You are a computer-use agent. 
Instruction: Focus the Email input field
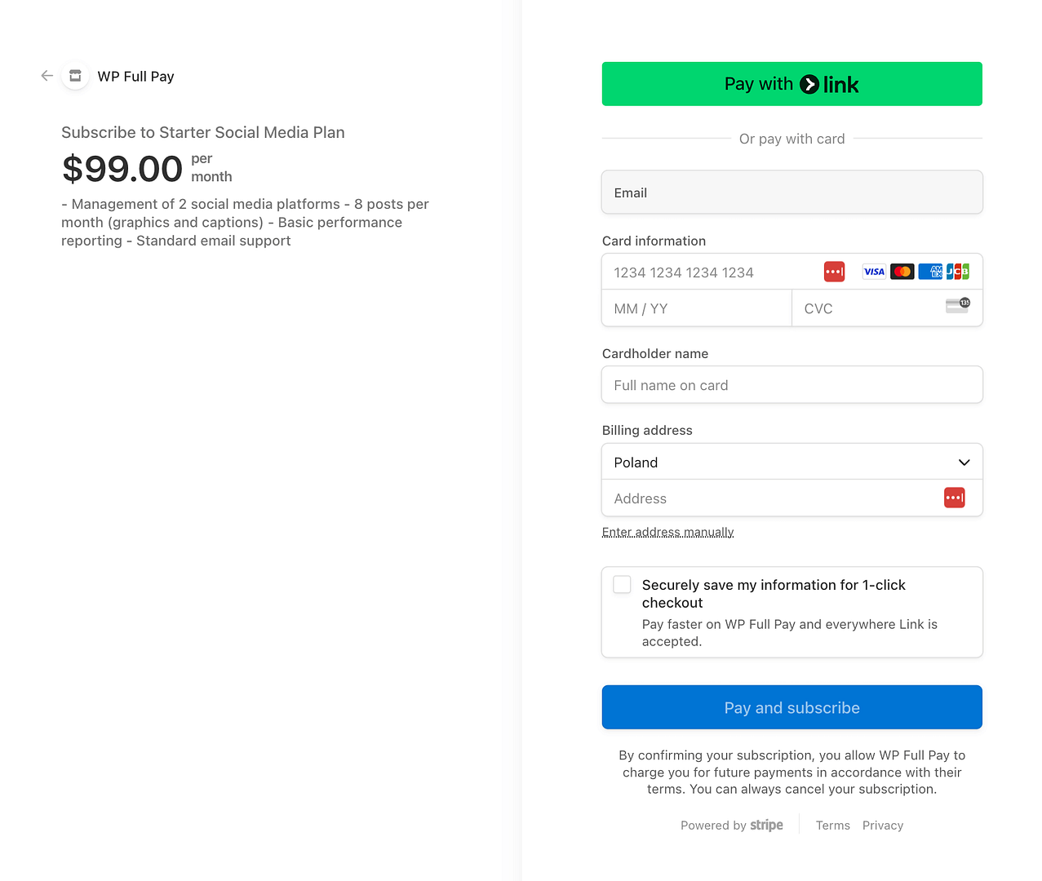(x=791, y=193)
